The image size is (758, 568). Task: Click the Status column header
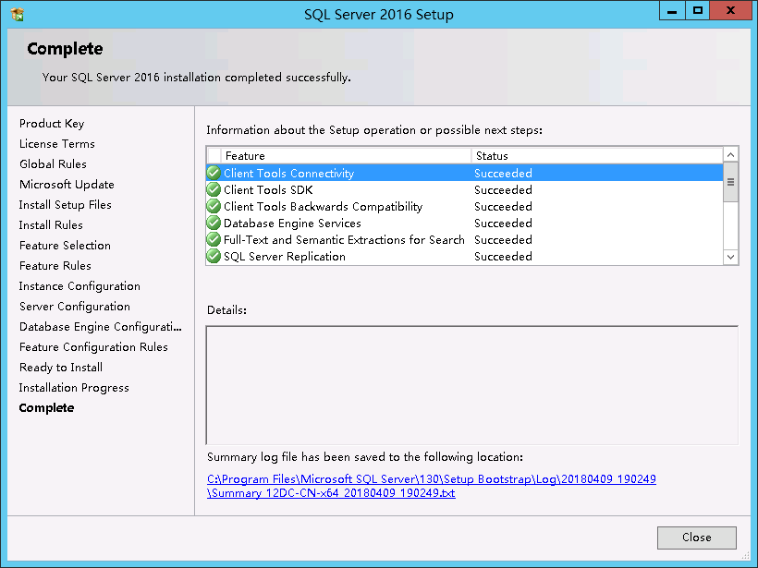click(x=597, y=155)
